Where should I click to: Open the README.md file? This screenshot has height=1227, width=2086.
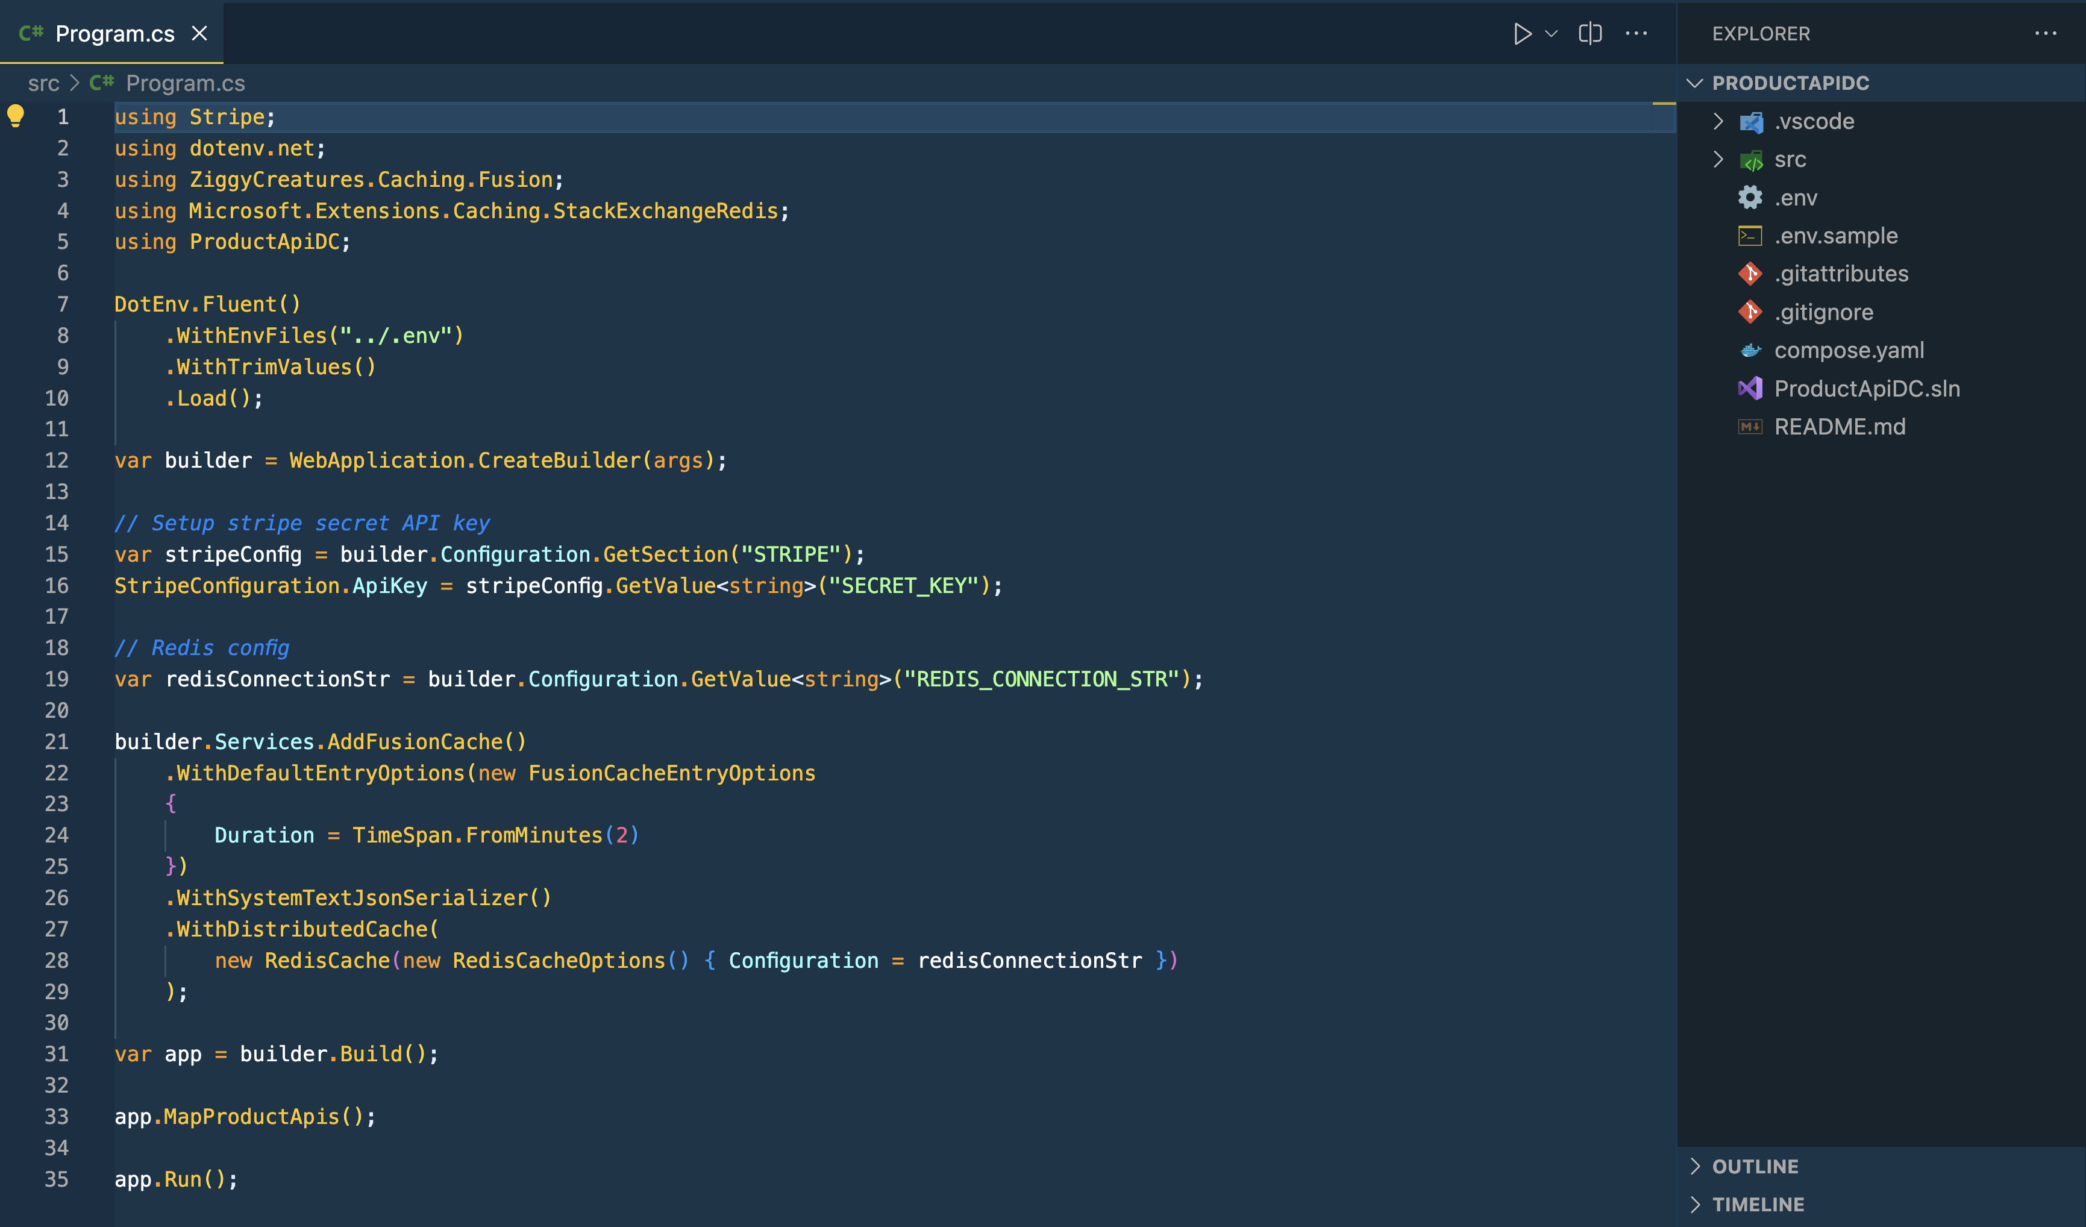tap(1840, 427)
